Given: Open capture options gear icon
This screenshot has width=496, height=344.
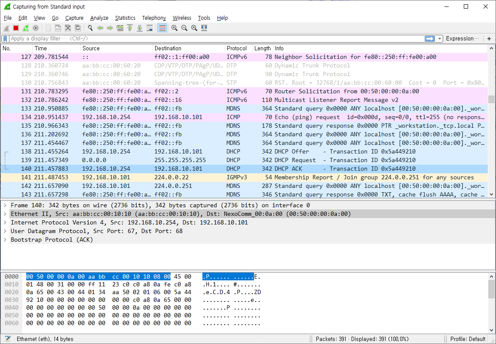Looking at the screenshot, I should (36, 28).
